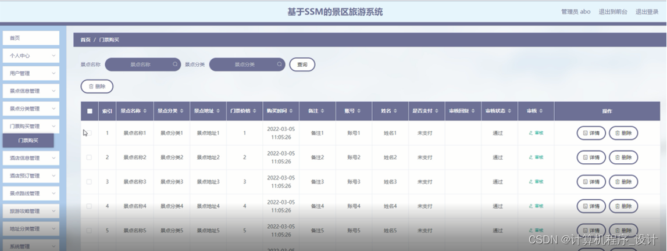Expand 用户管理 sidebar menu
The width and height of the screenshot is (667, 251).
[31, 73]
